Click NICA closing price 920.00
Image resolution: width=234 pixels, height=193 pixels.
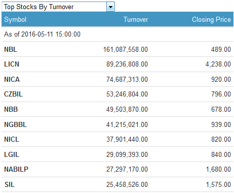221,79
